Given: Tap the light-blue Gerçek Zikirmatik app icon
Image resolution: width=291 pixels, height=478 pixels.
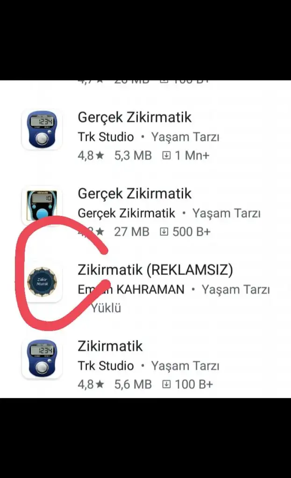Looking at the screenshot, I should click(42, 205).
